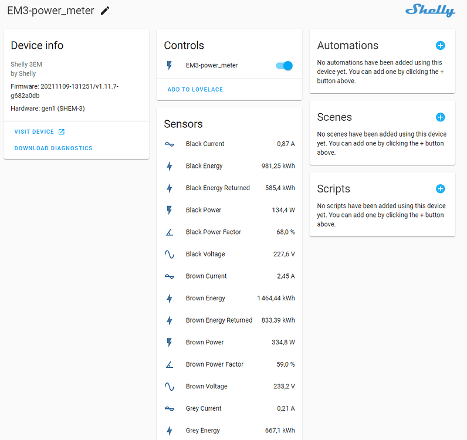The height and width of the screenshot is (440, 467).
Task: Add a new automation with plus icon
Action: [x=441, y=45]
